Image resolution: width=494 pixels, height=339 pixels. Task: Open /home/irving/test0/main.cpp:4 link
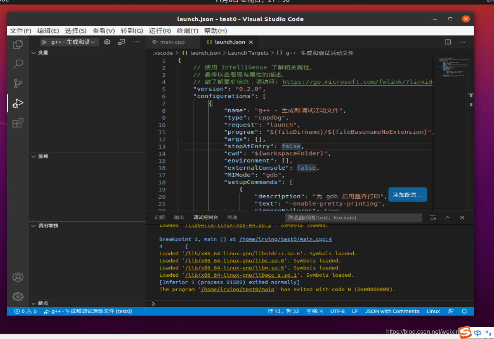coord(286,239)
